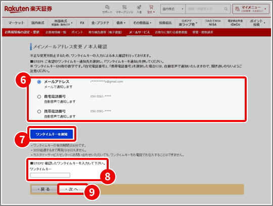273x206 pixels.
Task: Click the 次へ button
Action: click(72, 189)
